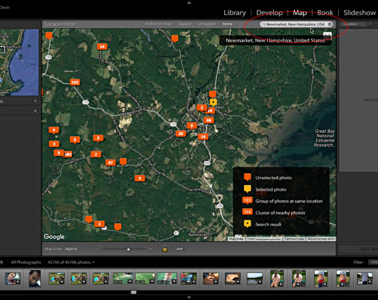Click the map pin cluster labeled 14
This screenshot has height=300, width=378.
coord(102,47)
